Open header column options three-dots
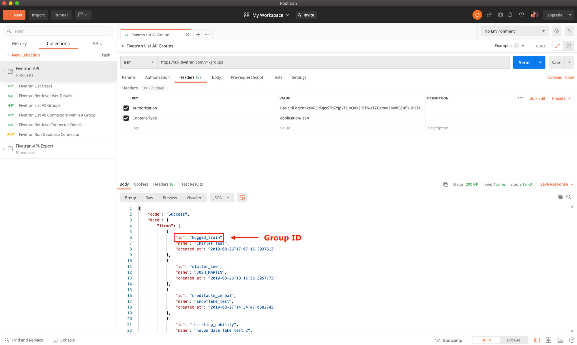Image resolution: width=577 pixels, height=345 pixels. pyautogui.click(x=520, y=98)
